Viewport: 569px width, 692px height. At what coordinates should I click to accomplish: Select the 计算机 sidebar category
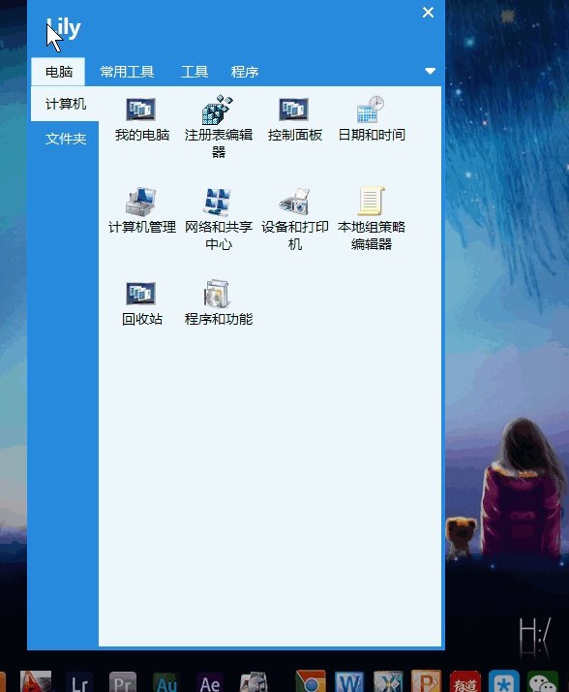(65, 104)
